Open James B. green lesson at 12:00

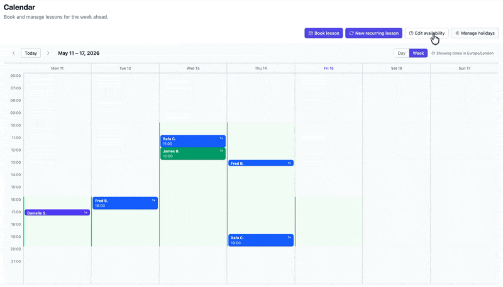(193, 154)
